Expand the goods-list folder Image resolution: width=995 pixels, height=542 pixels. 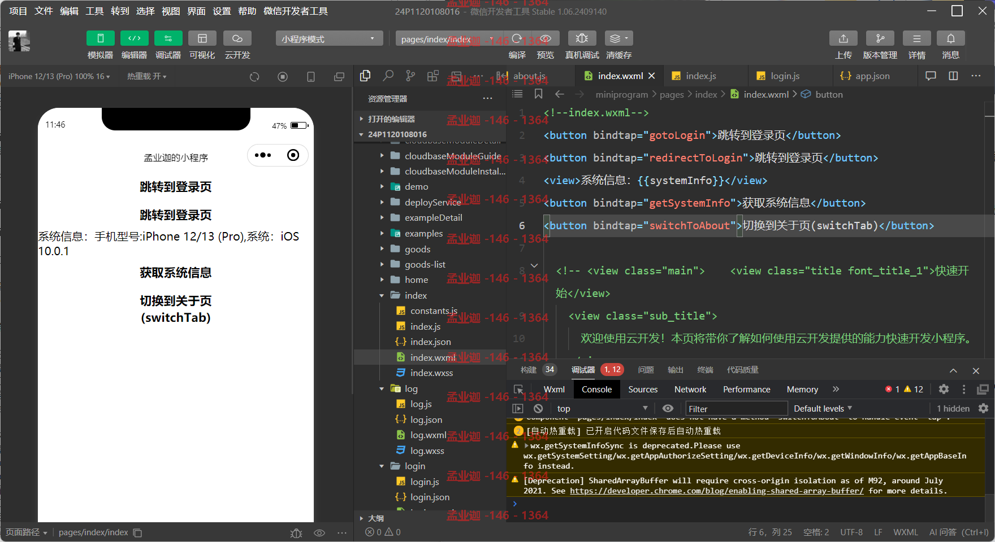[425, 264]
